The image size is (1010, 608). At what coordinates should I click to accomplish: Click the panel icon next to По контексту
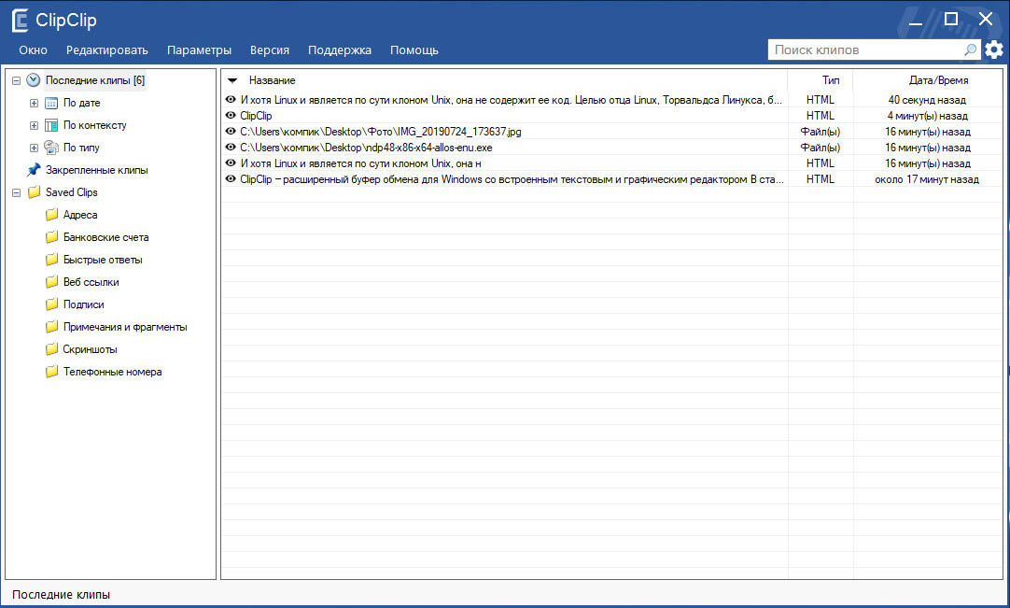(x=51, y=126)
